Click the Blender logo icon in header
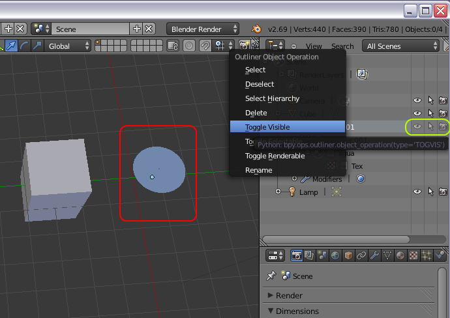Image resolution: width=450 pixels, height=318 pixels. [x=256, y=29]
